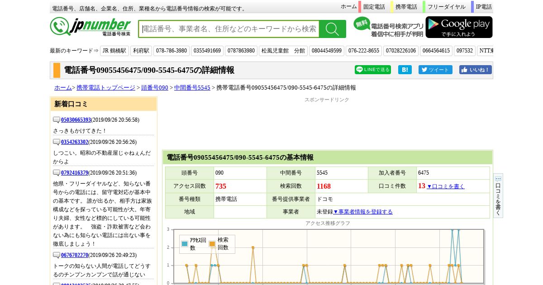
Task: Click the side floating 口コミを書く tab
Action: pos(498,195)
